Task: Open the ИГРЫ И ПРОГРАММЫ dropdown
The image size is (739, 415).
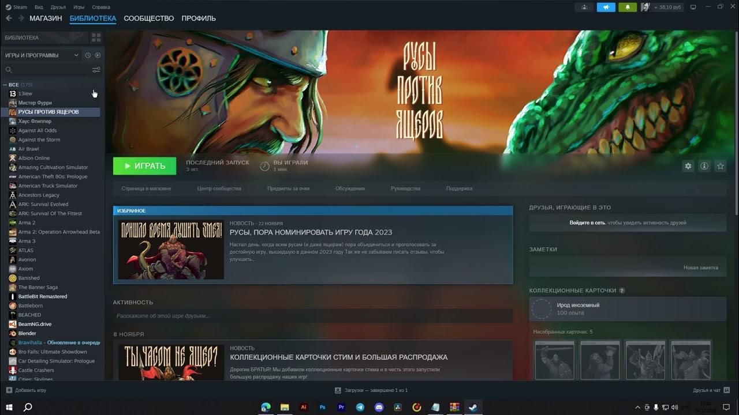Action: point(41,55)
